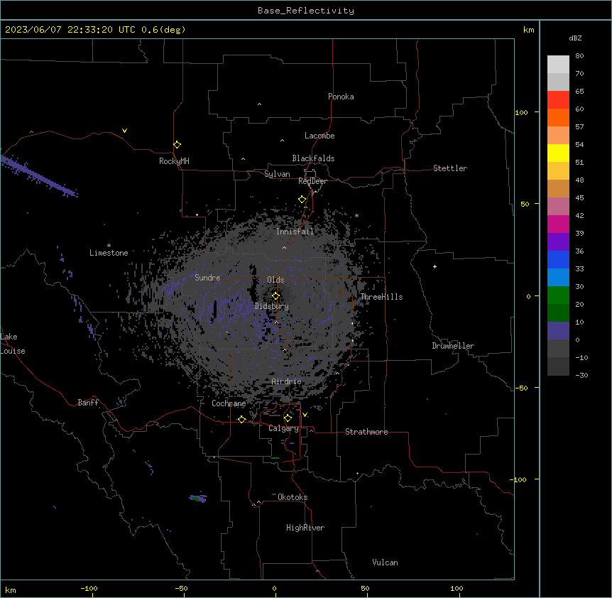Click the Didsbury city label
The image size is (612, 598).
tap(272, 306)
